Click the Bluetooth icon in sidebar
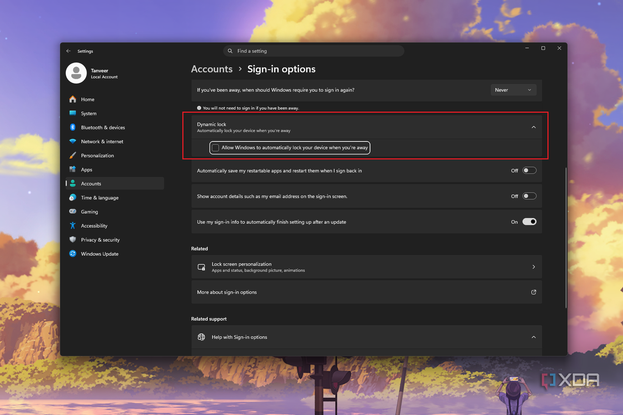Image resolution: width=623 pixels, height=415 pixels. [73, 128]
